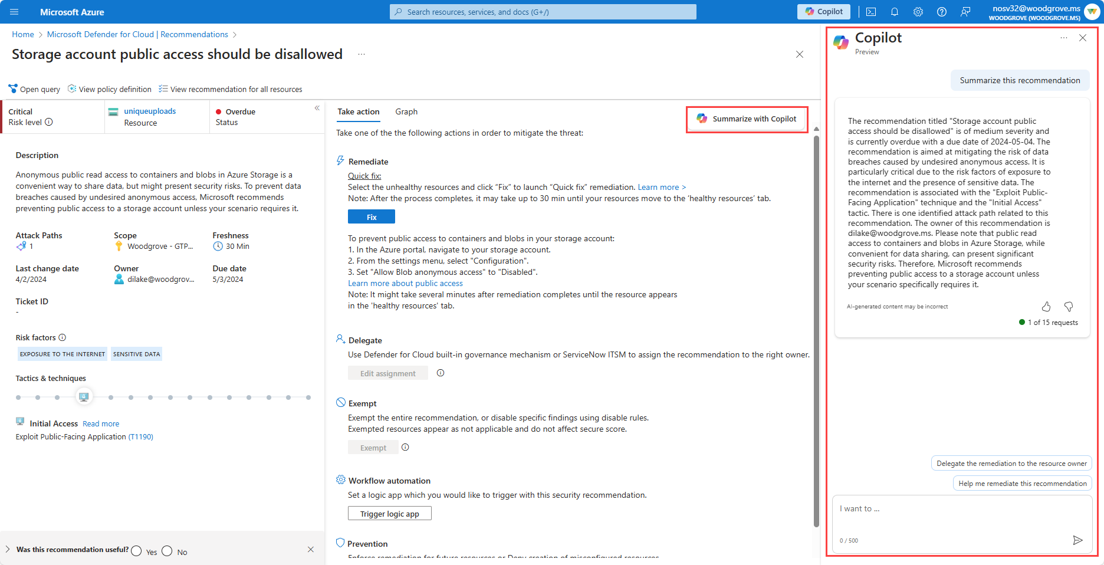Click the blue Fix button
This screenshot has height=565, width=1104.
pyautogui.click(x=372, y=217)
